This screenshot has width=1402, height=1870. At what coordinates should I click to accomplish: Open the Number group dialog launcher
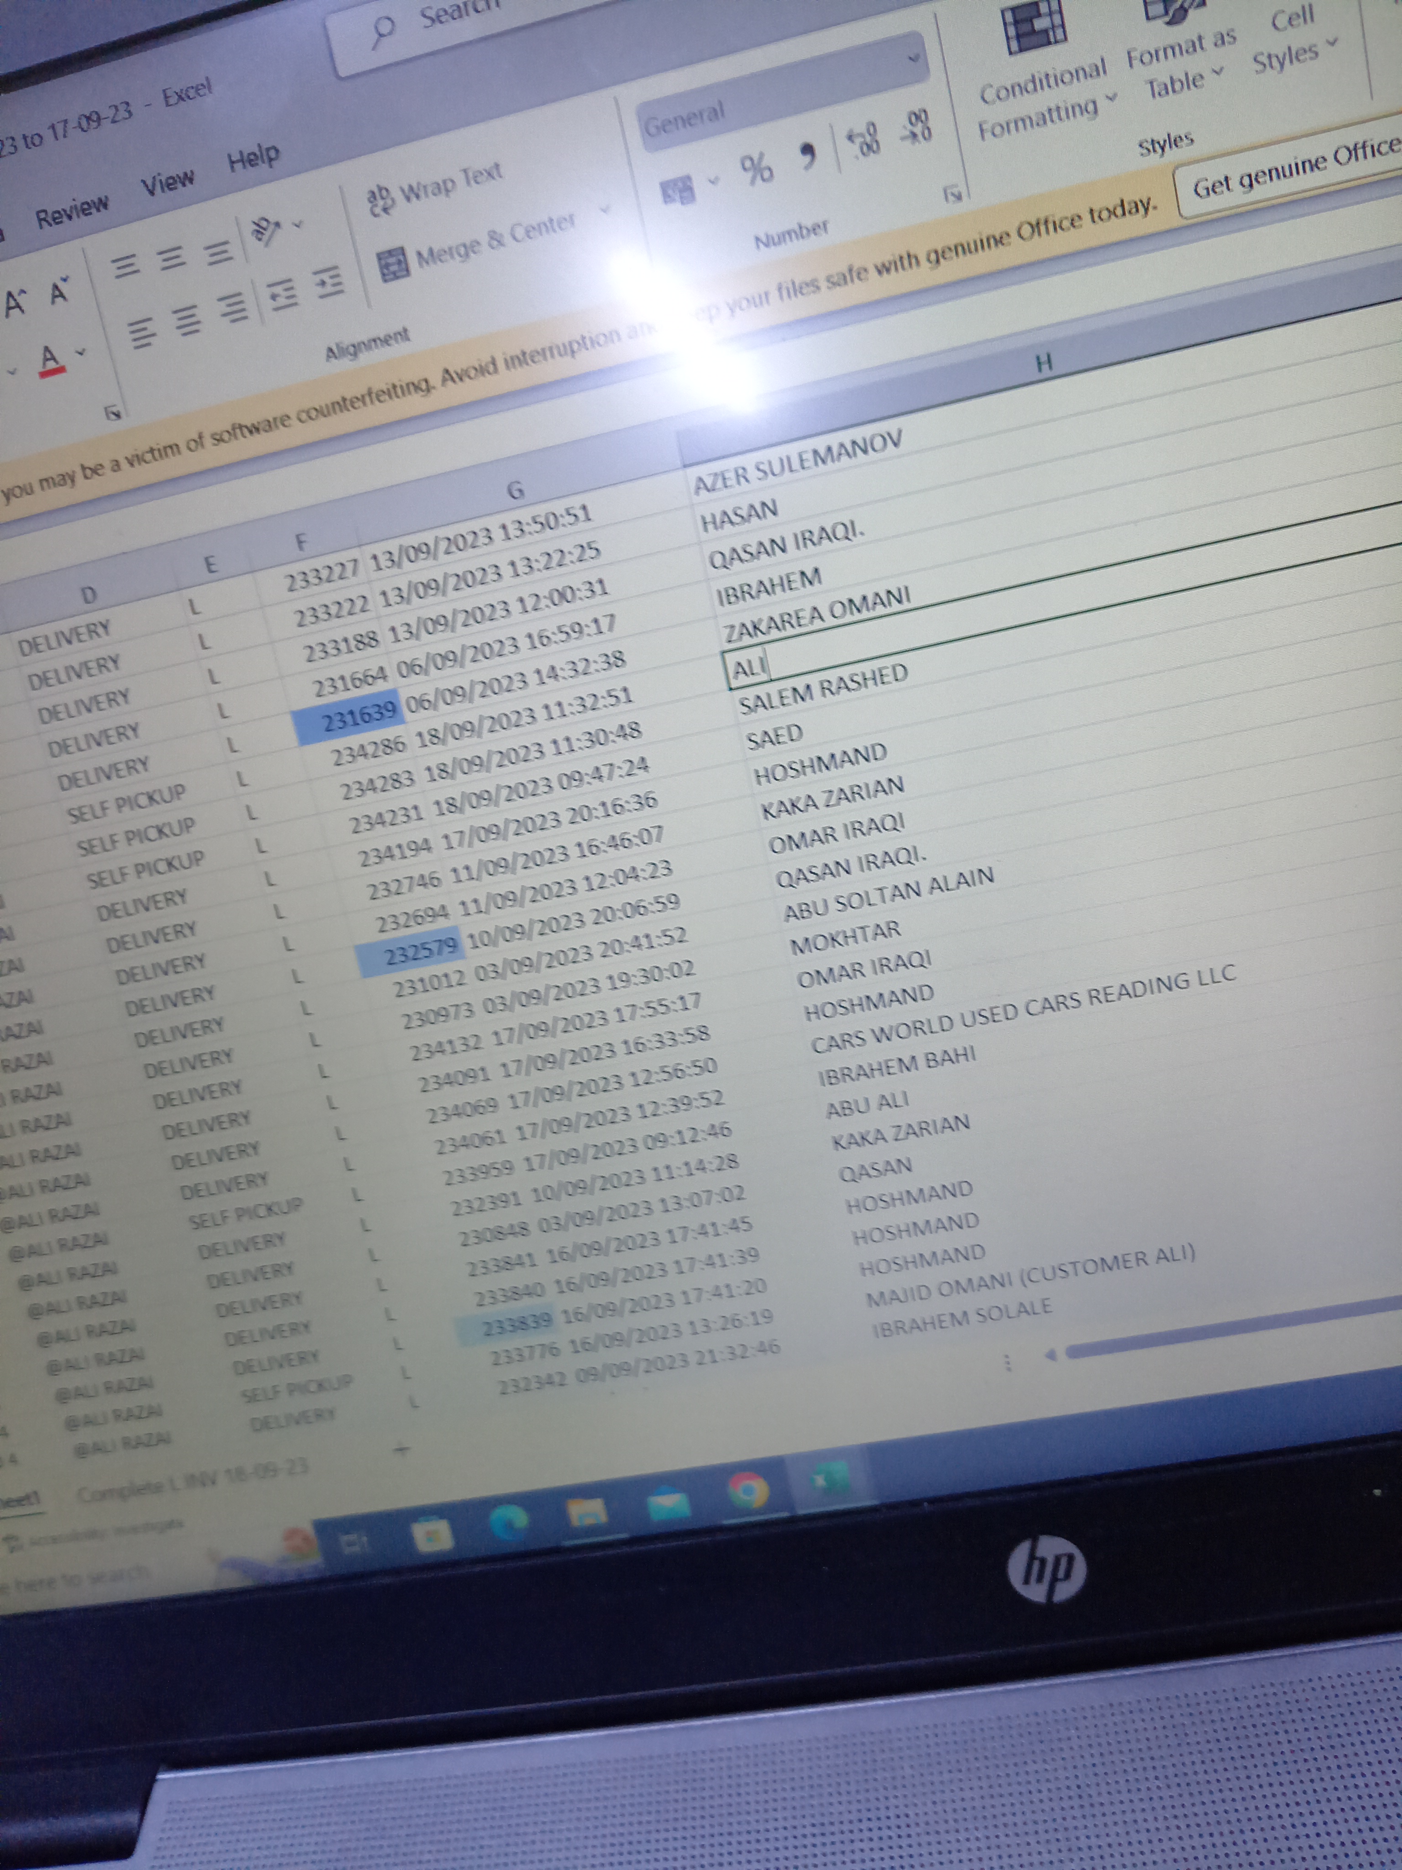tap(953, 195)
